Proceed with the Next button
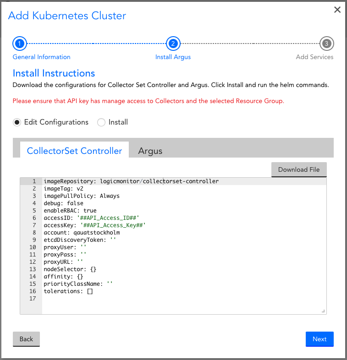The height and width of the screenshot is (360, 347). coord(319,339)
